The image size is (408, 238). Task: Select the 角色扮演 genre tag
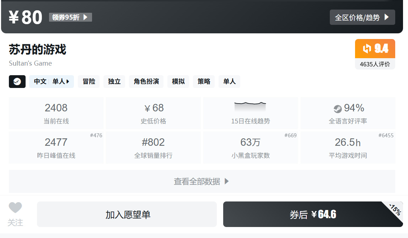(146, 82)
